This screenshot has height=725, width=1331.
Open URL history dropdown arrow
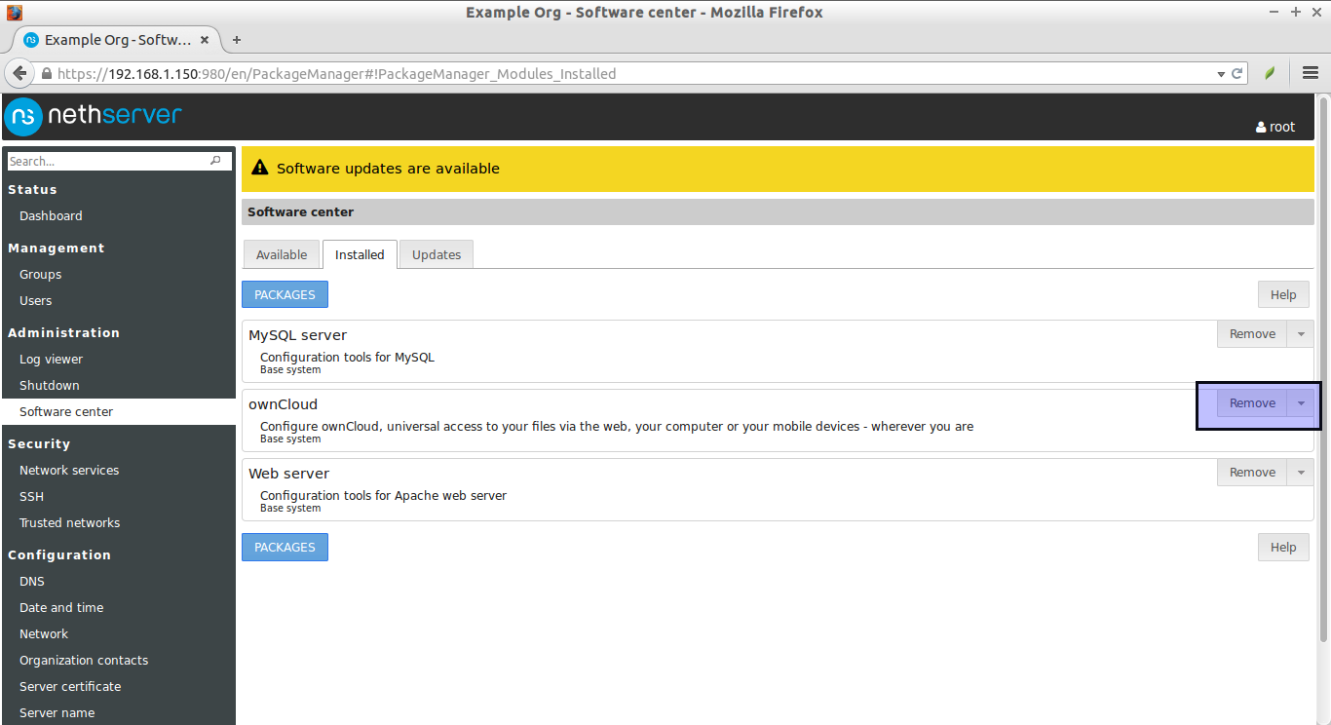(1221, 74)
